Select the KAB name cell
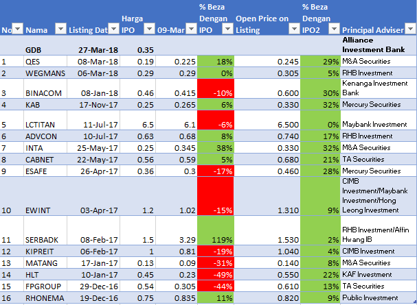The width and height of the screenshot is (417, 305). coord(45,104)
